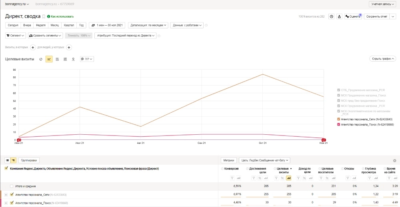
Task: Open Данные: с роботами dropdown
Action: click(x=187, y=25)
